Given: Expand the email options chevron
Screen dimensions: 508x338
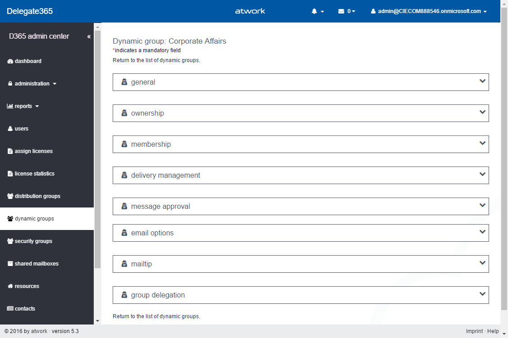Looking at the screenshot, I should point(482,232).
